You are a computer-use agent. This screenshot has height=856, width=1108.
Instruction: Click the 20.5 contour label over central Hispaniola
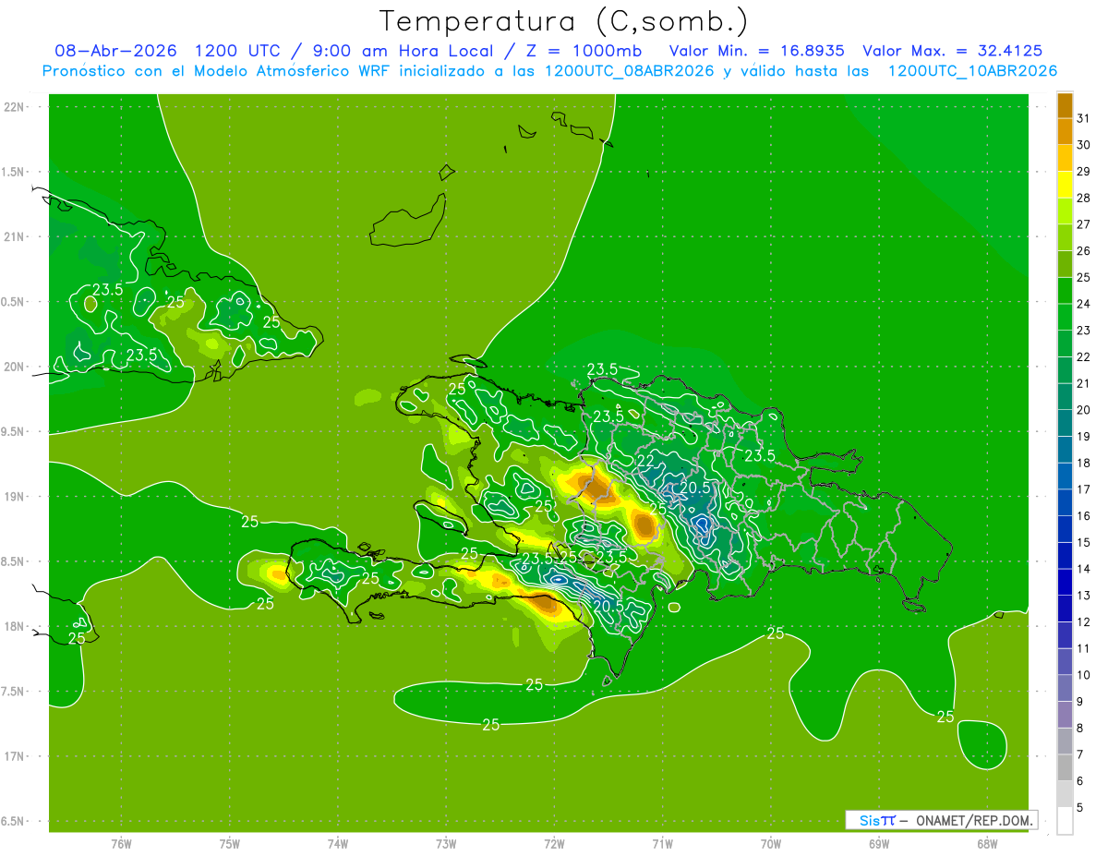click(x=695, y=488)
